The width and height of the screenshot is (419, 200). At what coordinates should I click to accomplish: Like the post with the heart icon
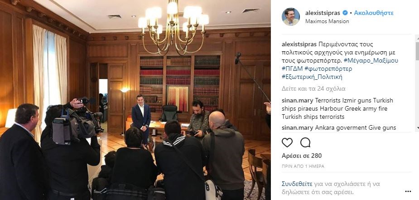[287, 142]
